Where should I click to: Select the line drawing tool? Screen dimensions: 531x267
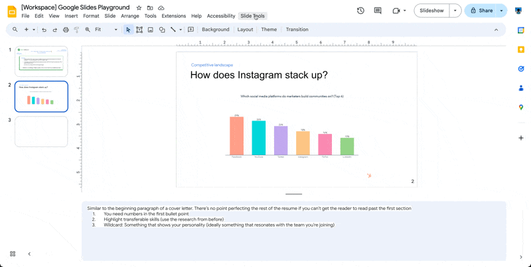point(173,29)
